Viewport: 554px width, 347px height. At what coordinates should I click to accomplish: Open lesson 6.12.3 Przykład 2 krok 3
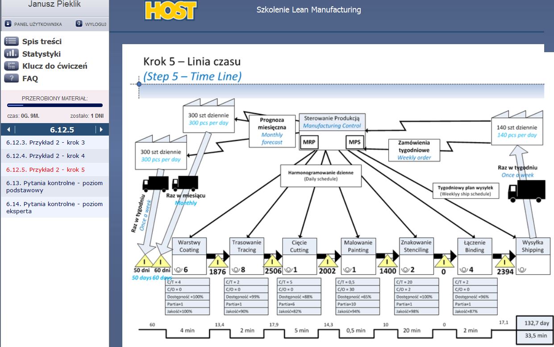[46, 143]
